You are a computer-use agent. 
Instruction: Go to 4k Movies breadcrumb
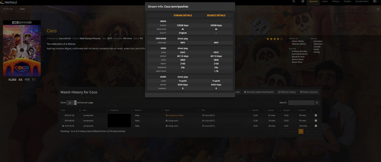click(8, 9)
